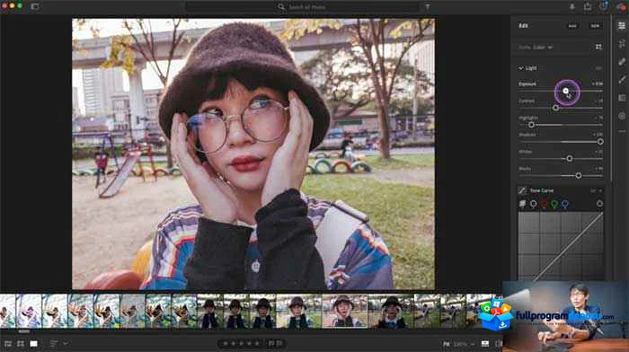Click the Tone Curve pencil icon

pos(522,190)
